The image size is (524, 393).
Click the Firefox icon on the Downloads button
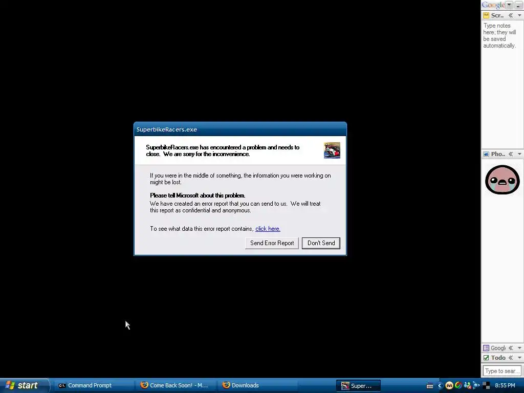(x=226, y=385)
